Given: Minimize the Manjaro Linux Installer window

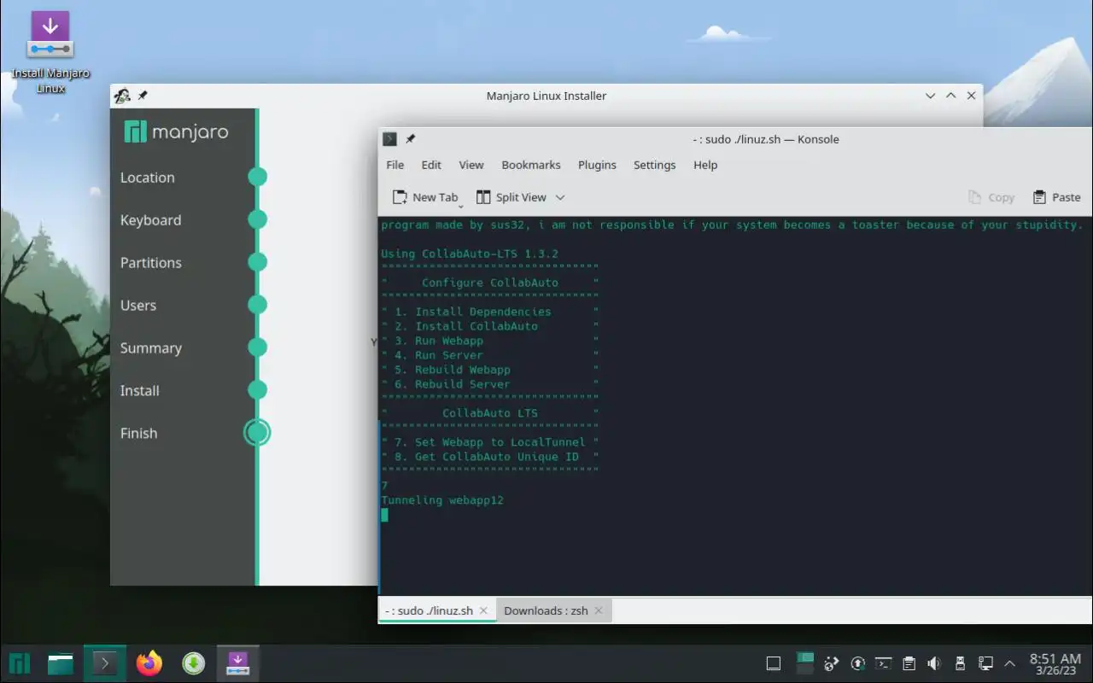Looking at the screenshot, I should [x=931, y=96].
